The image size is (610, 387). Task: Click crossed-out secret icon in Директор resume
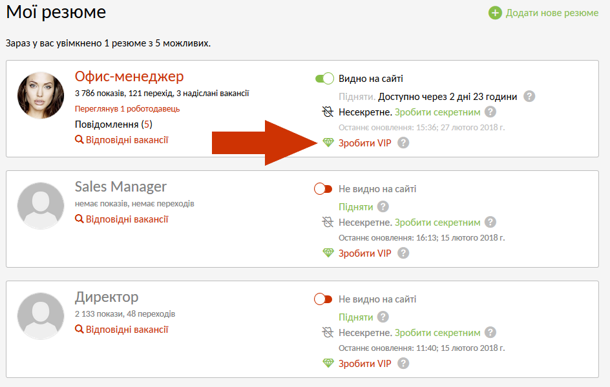pyautogui.click(x=328, y=333)
